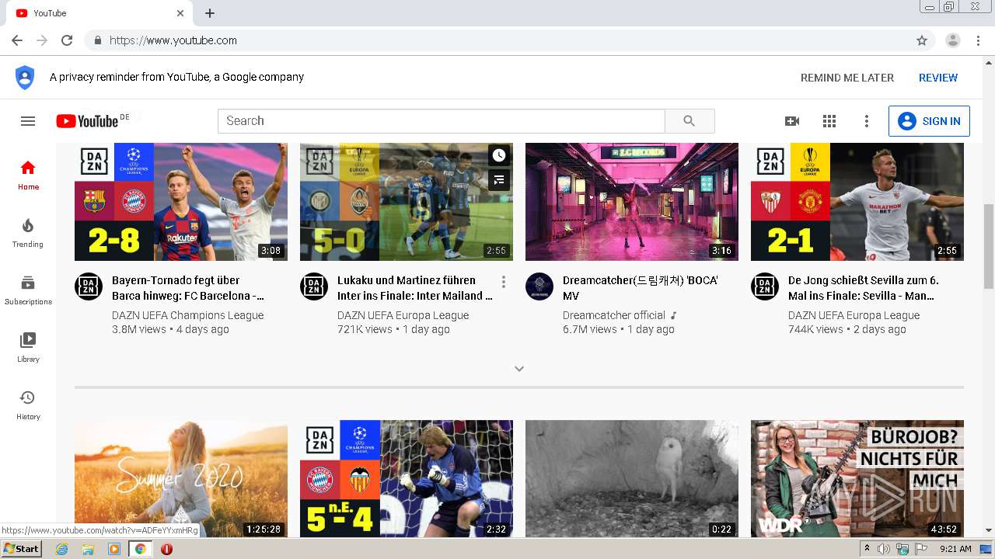Open History in the sidebar
Screen dimensions: 995x559
(28, 405)
